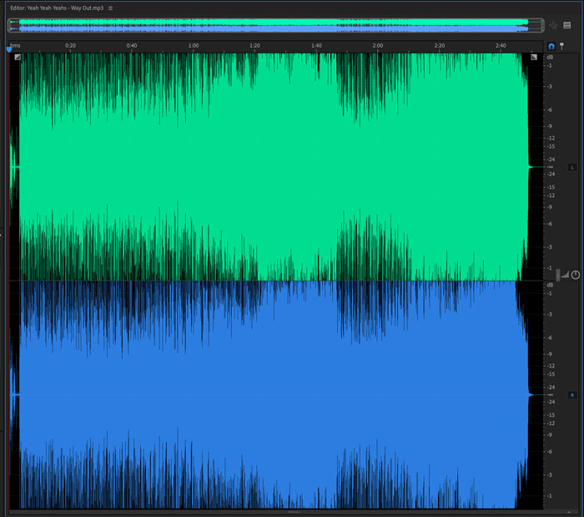Click the 2:40 mark on the timeline ruler

coord(501,45)
